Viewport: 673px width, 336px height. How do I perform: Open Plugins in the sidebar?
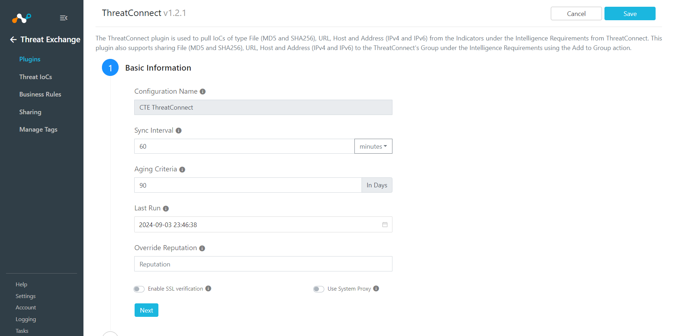coord(30,59)
